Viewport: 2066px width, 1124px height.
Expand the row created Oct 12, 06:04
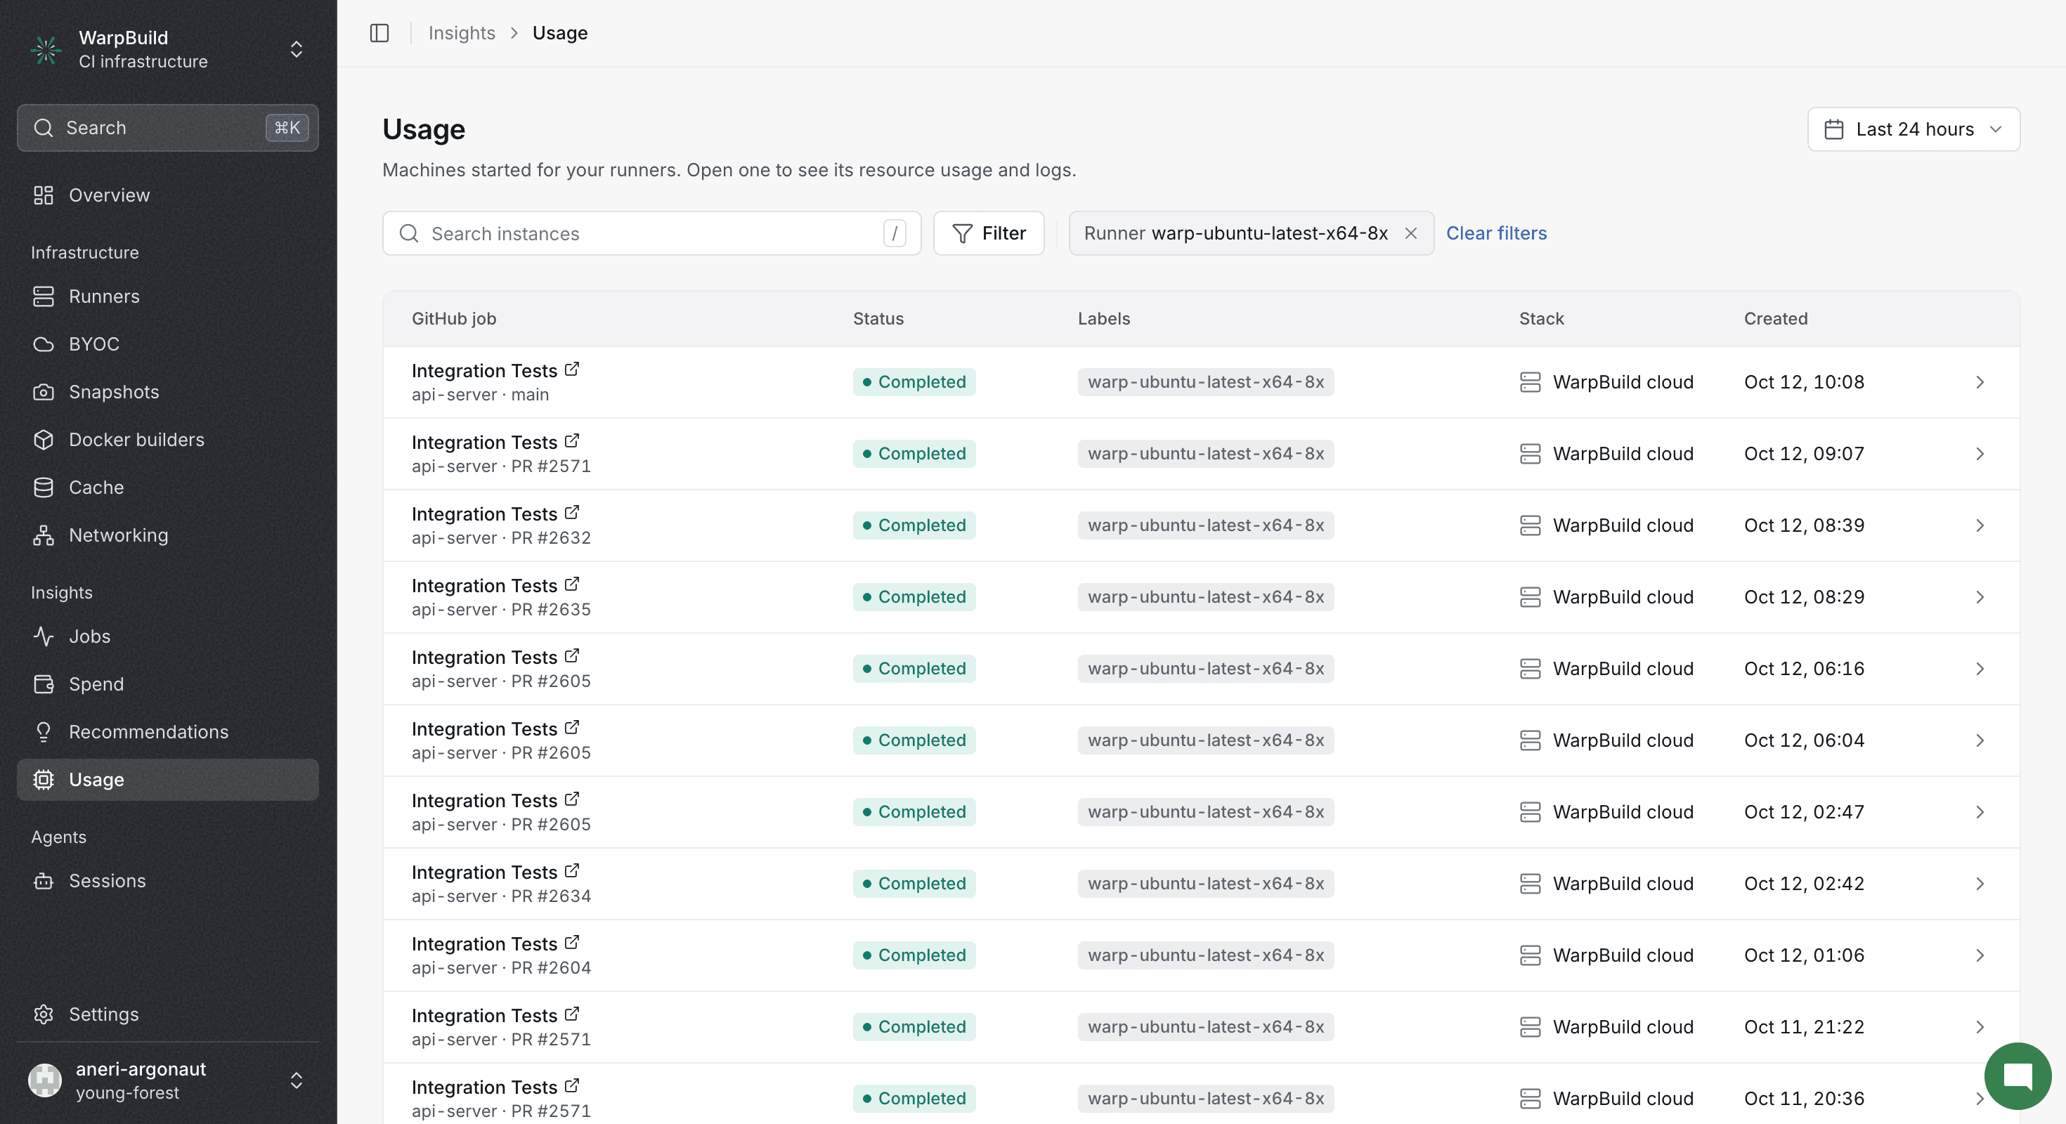1980,740
